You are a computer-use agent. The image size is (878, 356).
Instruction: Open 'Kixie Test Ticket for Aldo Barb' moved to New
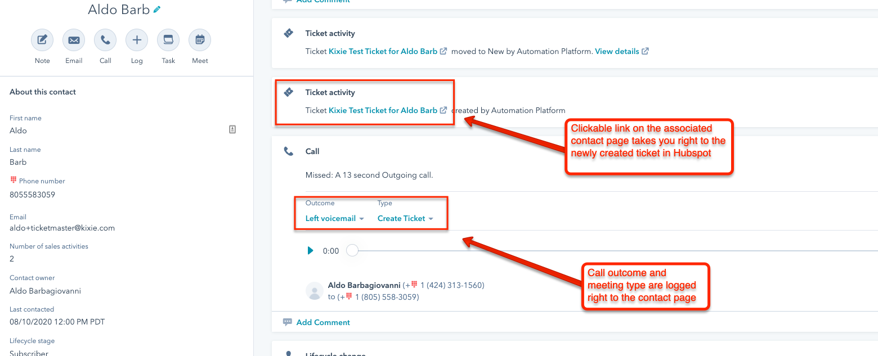pos(383,51)
